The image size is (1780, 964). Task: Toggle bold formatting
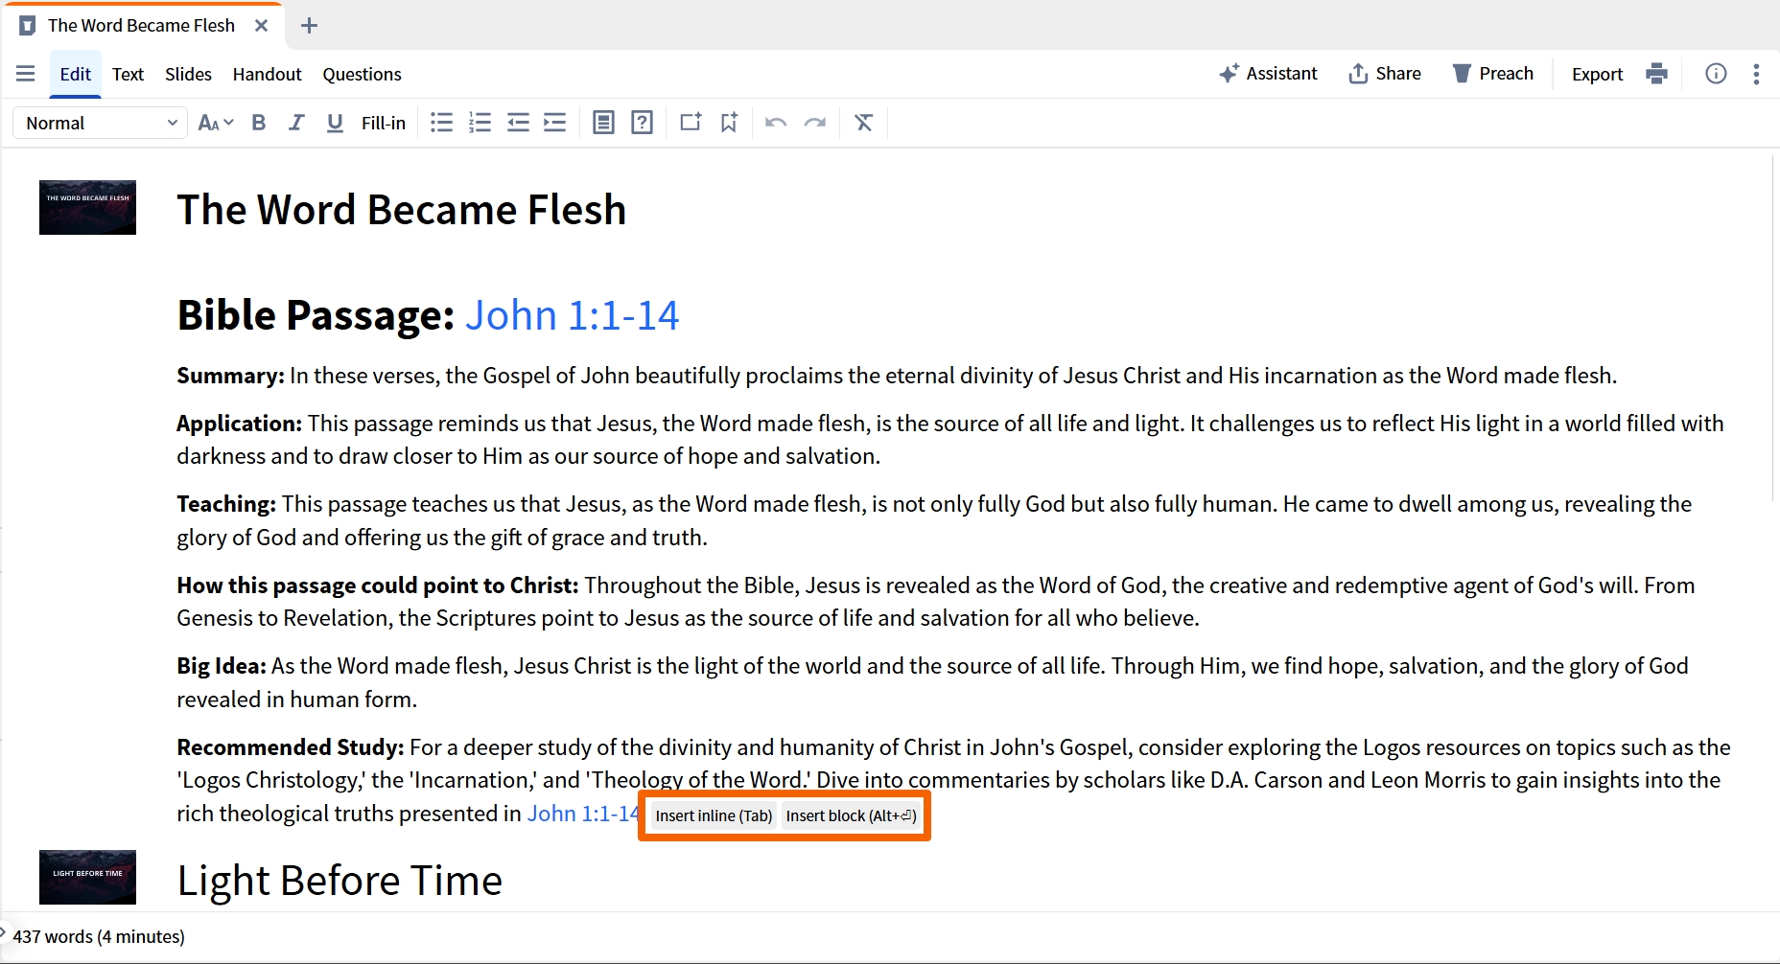click(258, 123)
